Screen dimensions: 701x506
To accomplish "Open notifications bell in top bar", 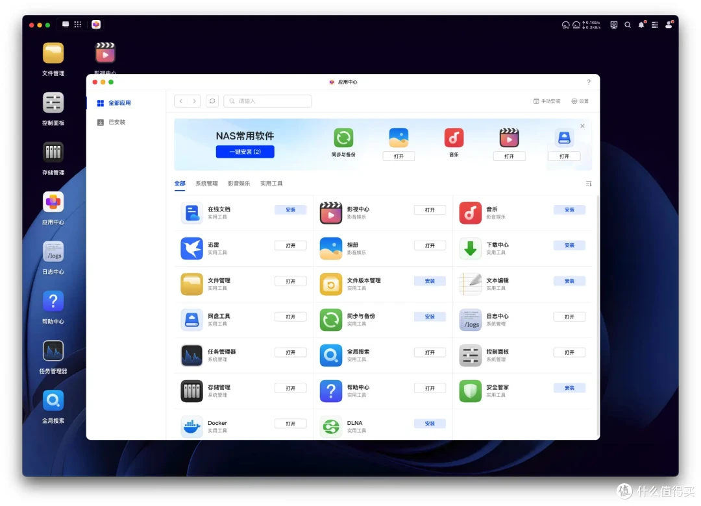I will pos(641,25).
